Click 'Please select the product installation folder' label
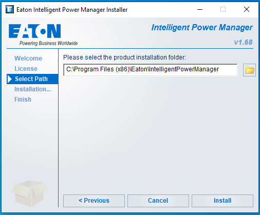Screen dimensions: 260x215 [124, 57]
